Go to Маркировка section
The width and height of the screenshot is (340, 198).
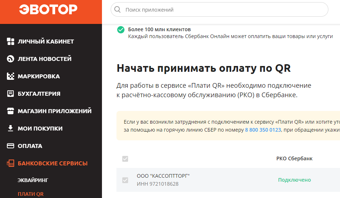coord(38,76)
